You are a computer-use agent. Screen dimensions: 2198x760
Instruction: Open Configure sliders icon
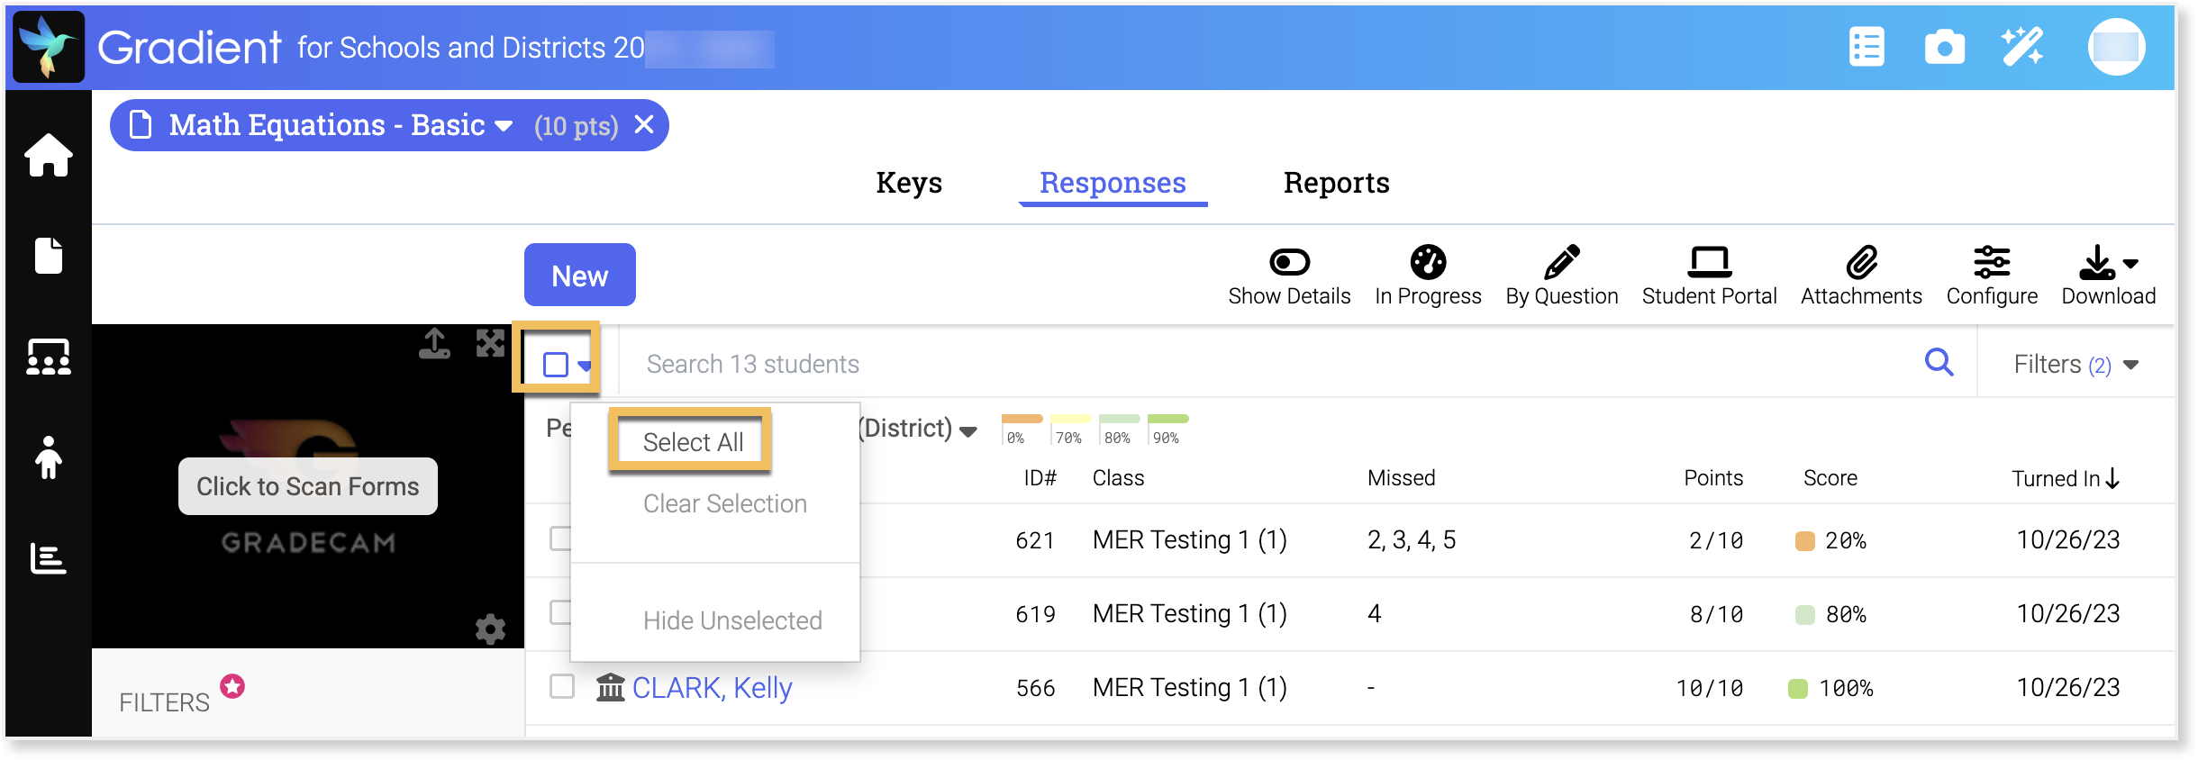[x=1992, y=262]
